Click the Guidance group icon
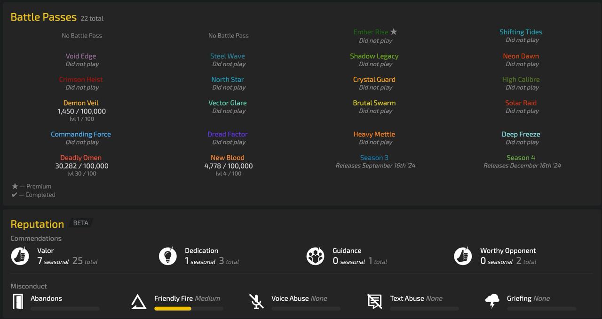602x319 pixels. tap(315, 256)
